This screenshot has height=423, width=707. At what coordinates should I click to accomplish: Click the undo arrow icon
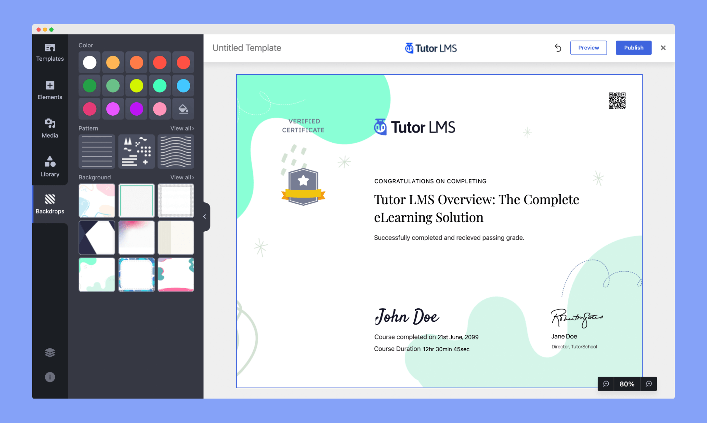[558, 48]
